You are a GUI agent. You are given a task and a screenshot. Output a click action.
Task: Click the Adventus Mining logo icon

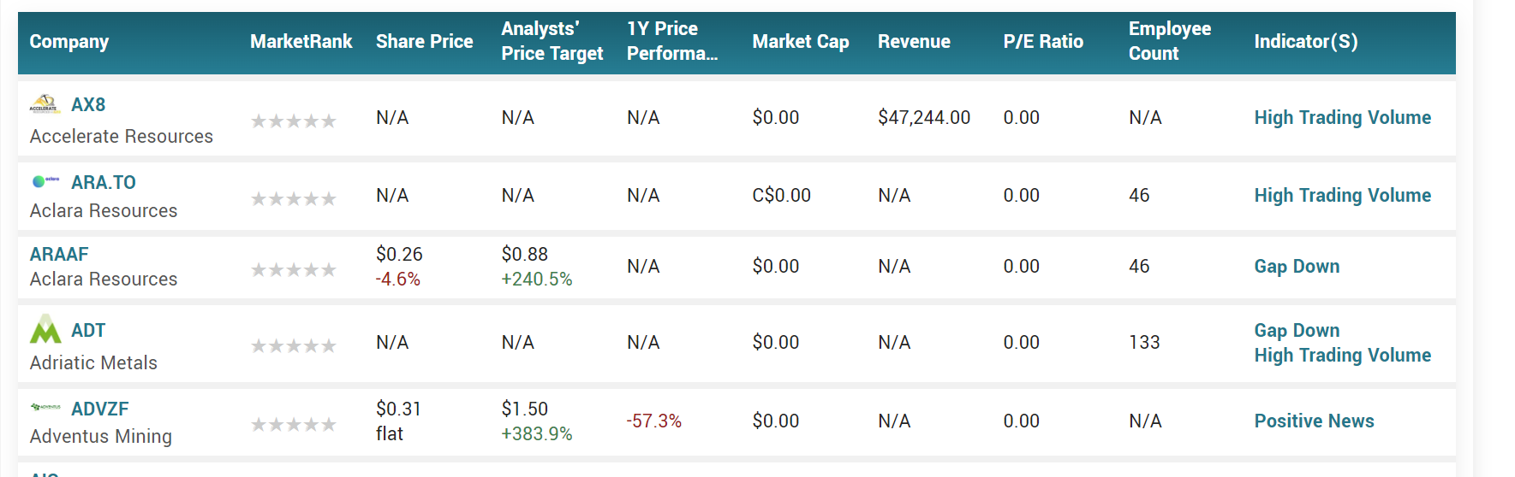coord(45,408)
